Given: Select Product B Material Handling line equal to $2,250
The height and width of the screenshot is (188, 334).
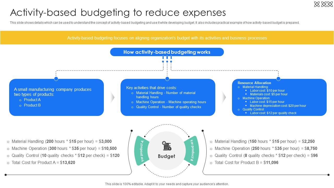Looking at the screenshot, I should tap(265, 141).
